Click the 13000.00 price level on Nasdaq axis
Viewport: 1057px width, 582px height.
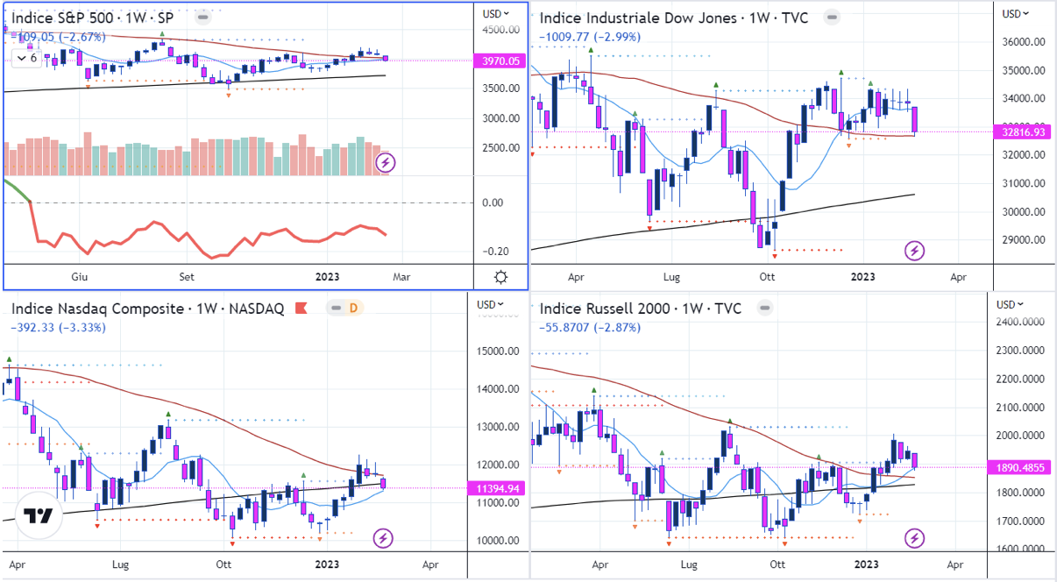click(499, 428)
